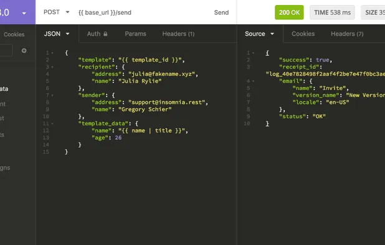Collapse the request JSON root at line 1
This screenshot has height=245, width=385.
52,53
